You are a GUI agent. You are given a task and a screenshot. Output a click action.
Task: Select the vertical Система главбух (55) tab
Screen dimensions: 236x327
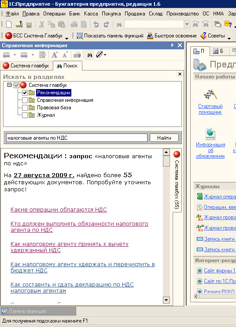click(x=177, y=180)
